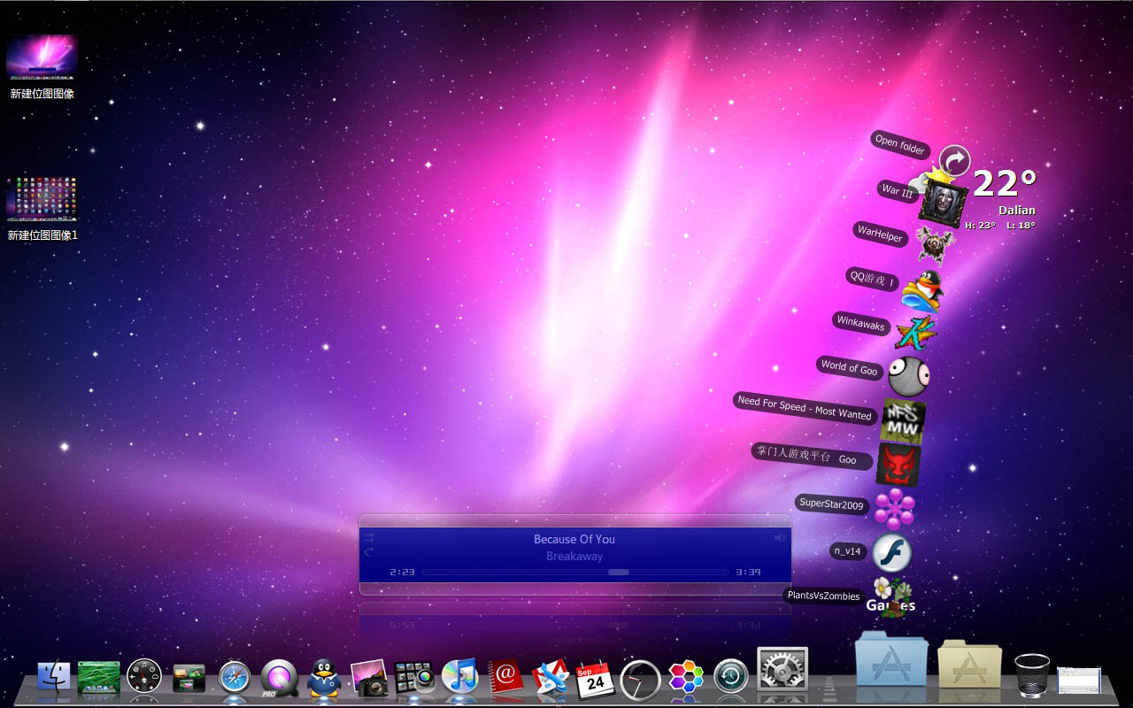
Task: Expand the blue Applications folder stack
Action: pyautogui.click(x=891, y=659)
